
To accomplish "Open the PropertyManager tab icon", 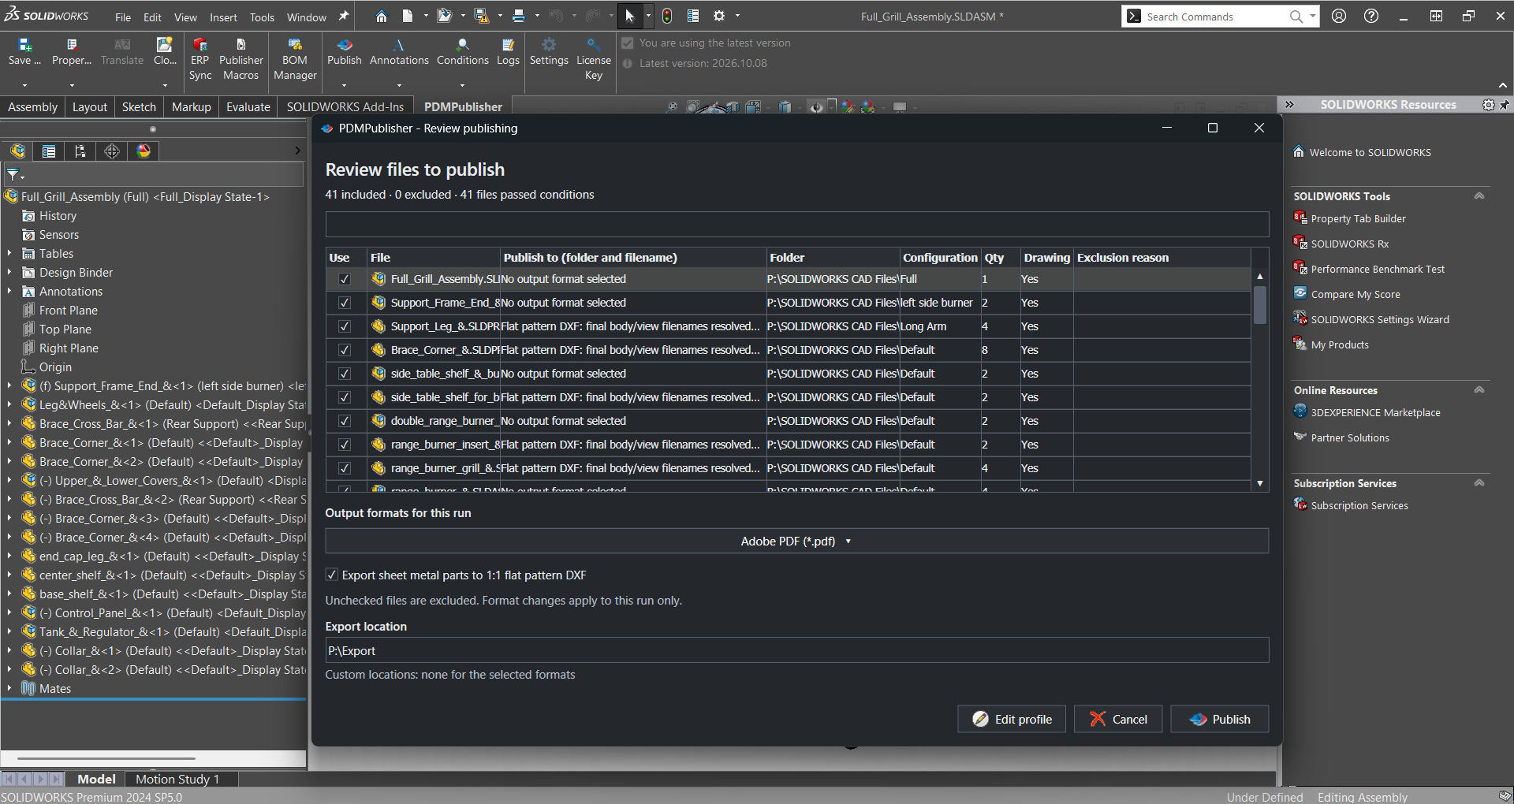I will coord(49,151).
